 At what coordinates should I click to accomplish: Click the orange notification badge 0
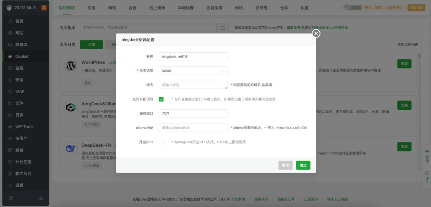point(44,8)
